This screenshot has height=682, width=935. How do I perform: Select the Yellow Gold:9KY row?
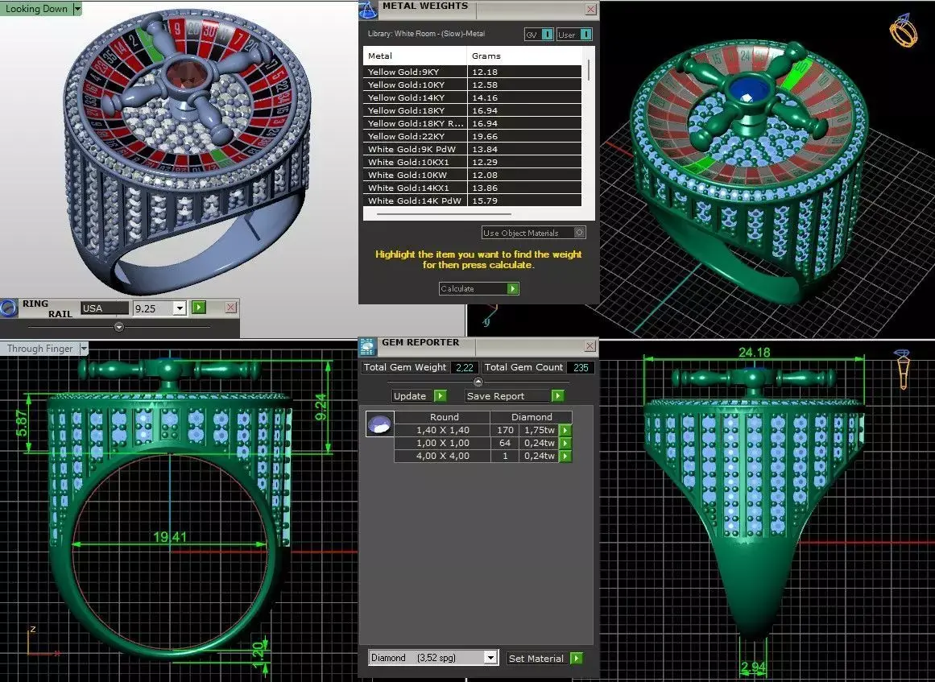[472, 72]
